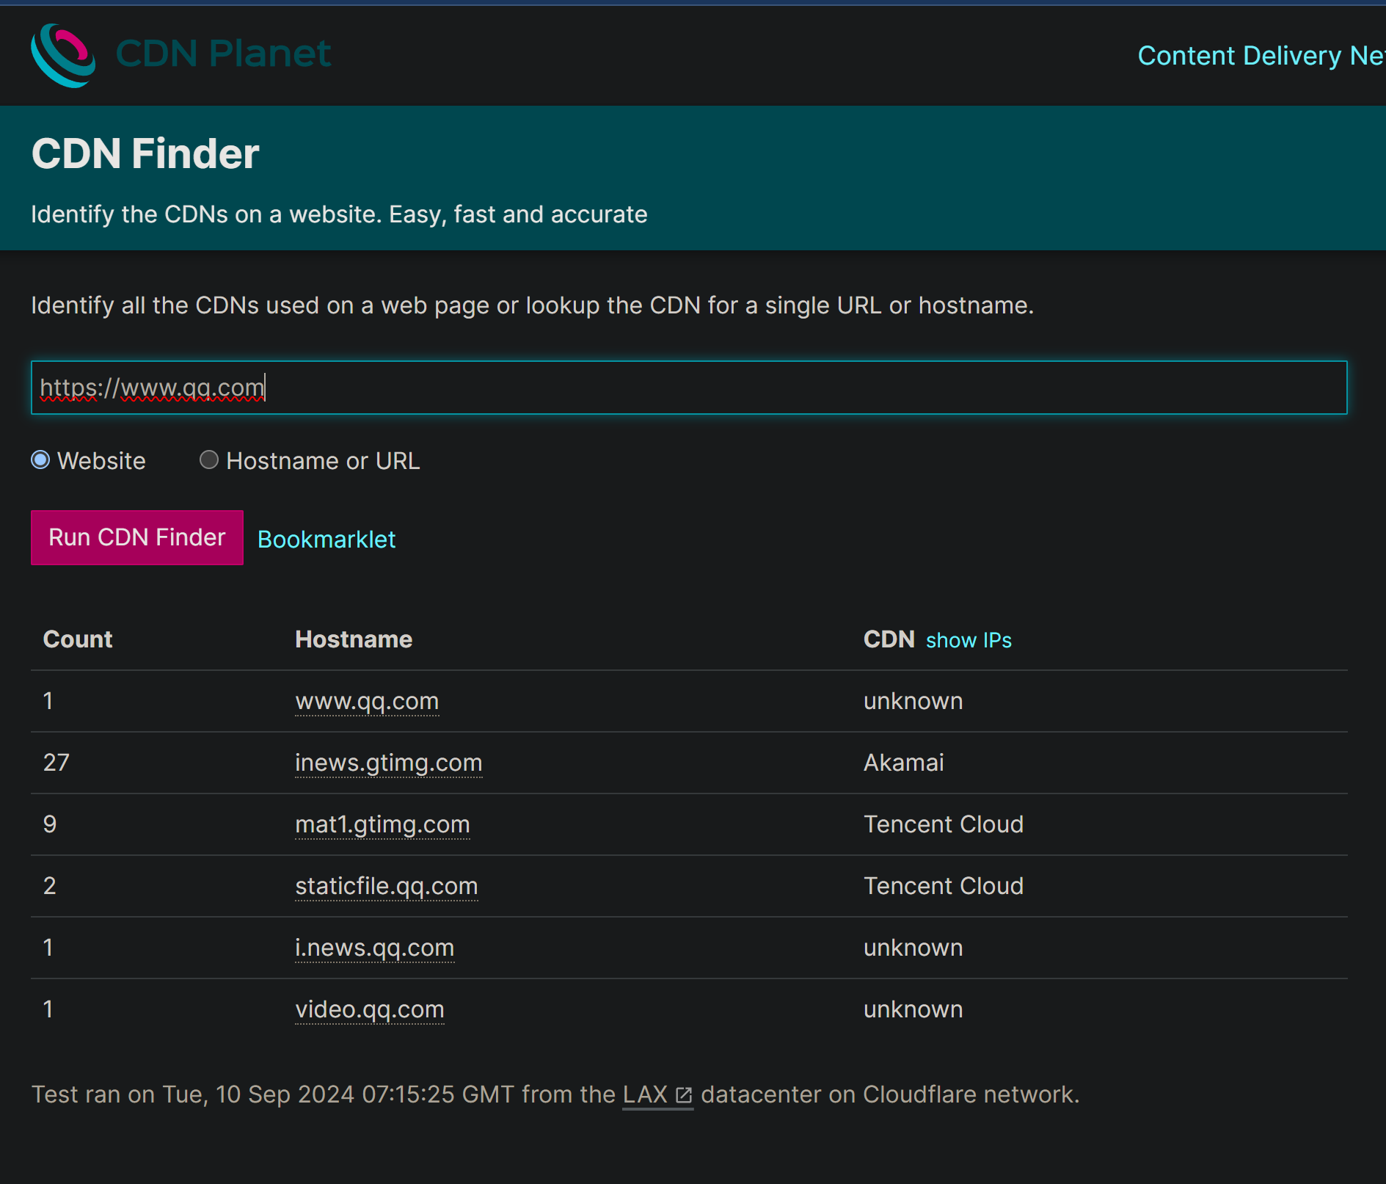This screenshot has height=1184, width=1386.
Task: Click the count 27 cell
Action: click(x=56, y=763)
